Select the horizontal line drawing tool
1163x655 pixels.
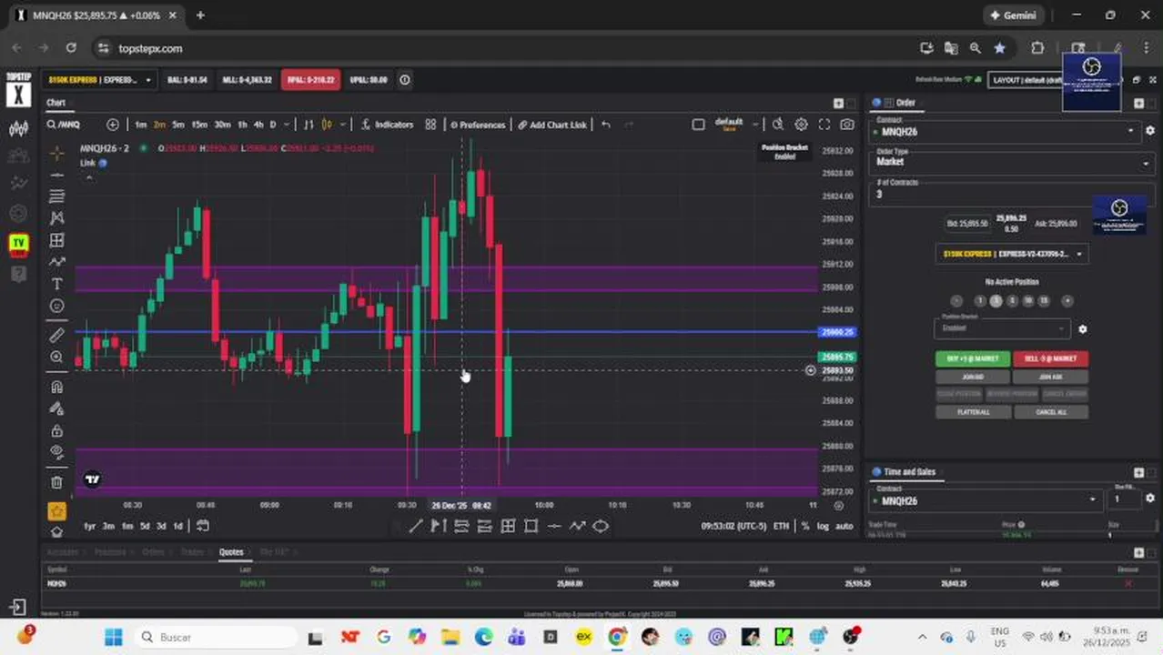point(56,175)
